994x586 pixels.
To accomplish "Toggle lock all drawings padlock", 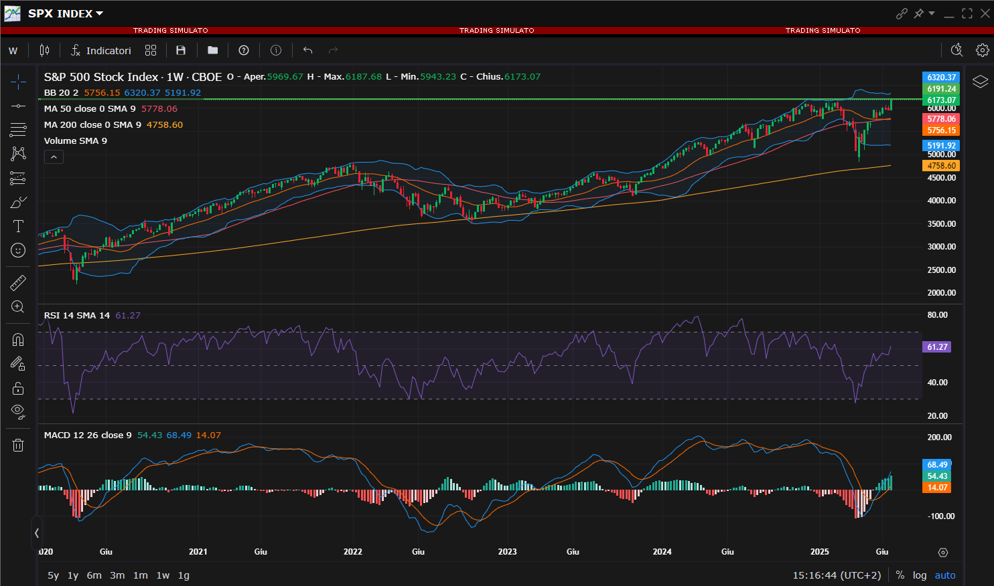I will coord(18,388).
